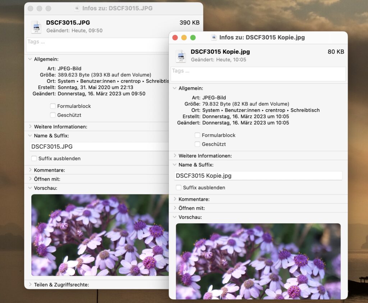Click flower preview image in DSCF3015 Kopie.jpg window

258,261
